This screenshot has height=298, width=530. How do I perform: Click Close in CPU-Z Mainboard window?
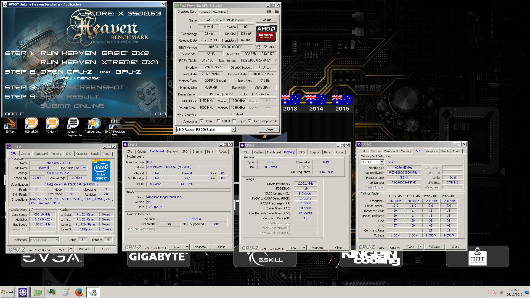pyautogui.click(x=222, y=247)
